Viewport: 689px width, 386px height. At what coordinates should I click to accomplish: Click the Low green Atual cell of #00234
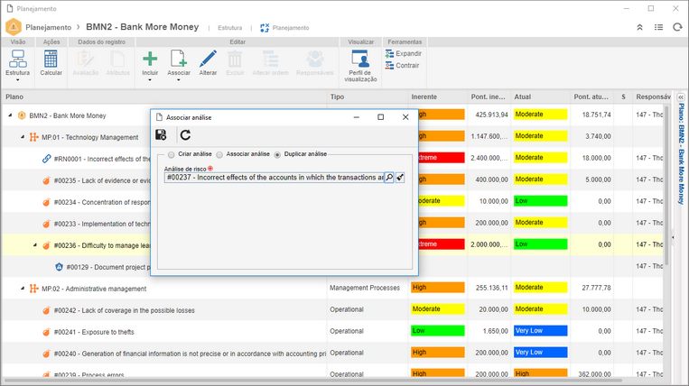[541, 201]
